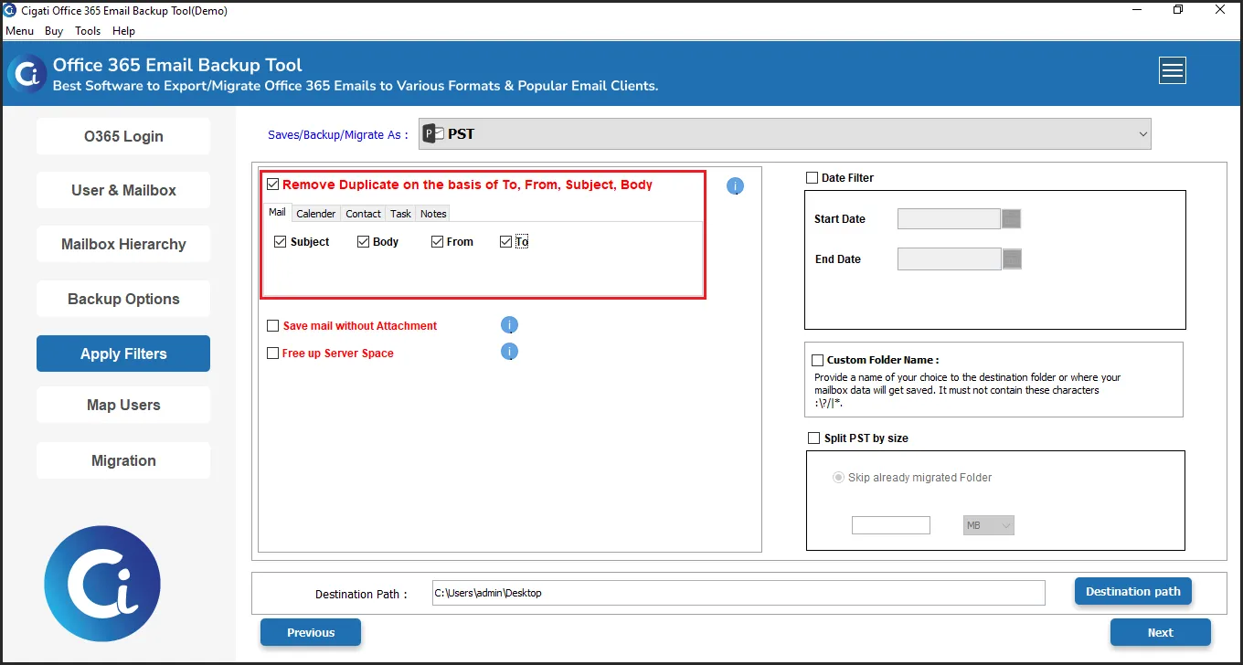
Task: Enable Free up Server Space
Action: [x=272, y=354]
